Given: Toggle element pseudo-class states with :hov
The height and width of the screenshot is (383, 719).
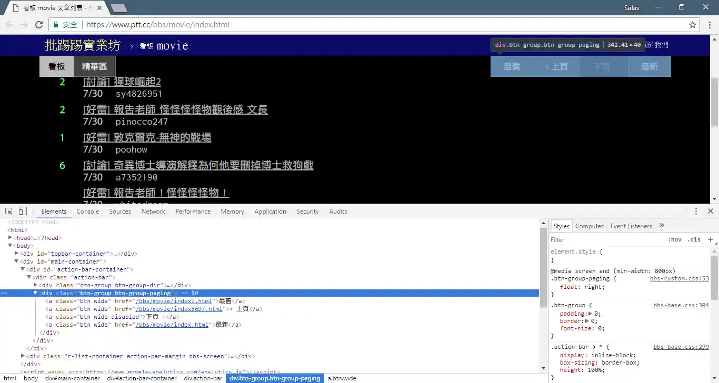Looking at the screenshot, I should (x=675, y=239).
